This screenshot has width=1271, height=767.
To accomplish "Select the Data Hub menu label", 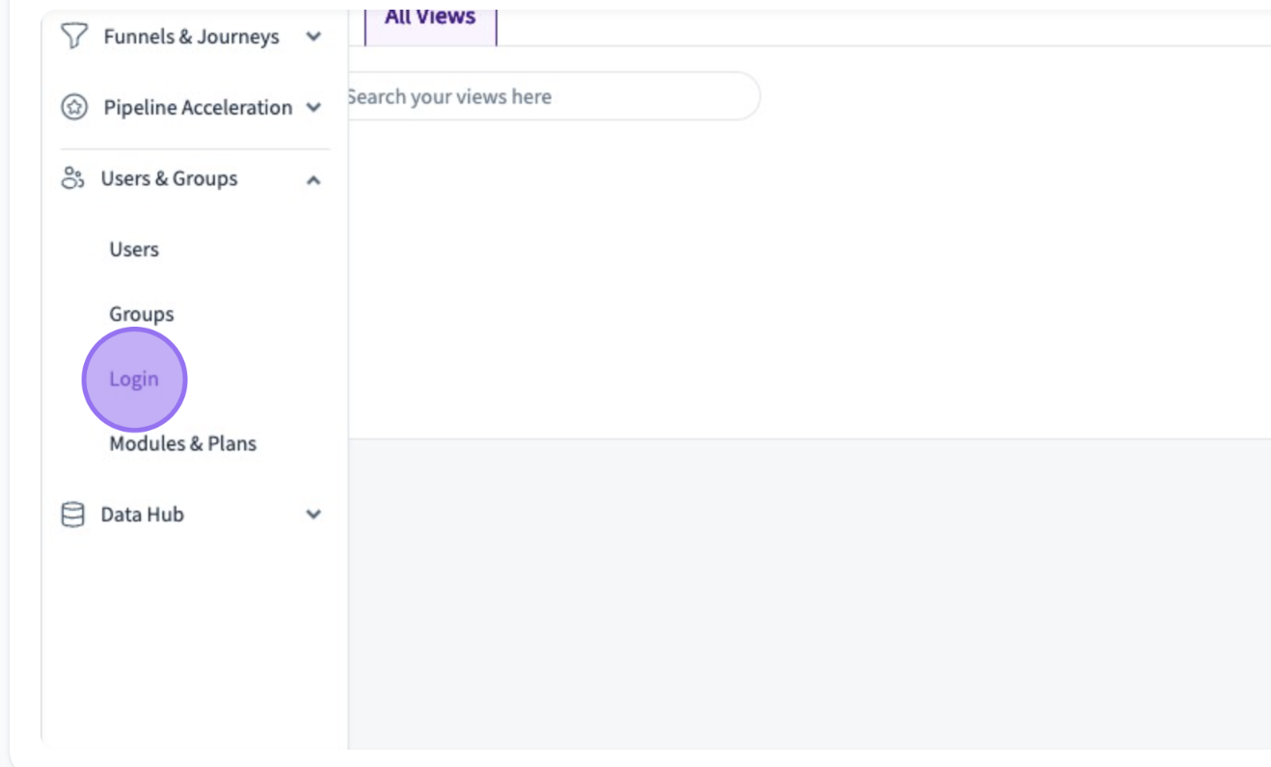I will pyautogui.click(x=143, y=515).
